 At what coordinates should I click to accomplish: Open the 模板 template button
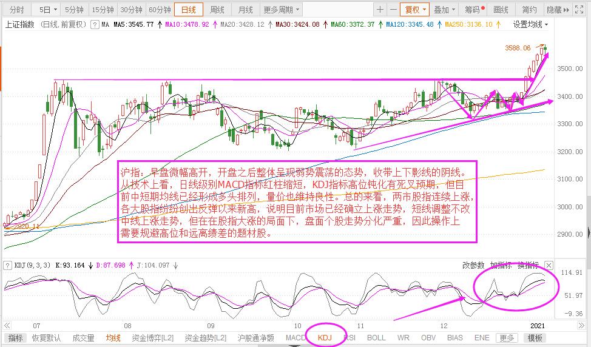(535, 338)
